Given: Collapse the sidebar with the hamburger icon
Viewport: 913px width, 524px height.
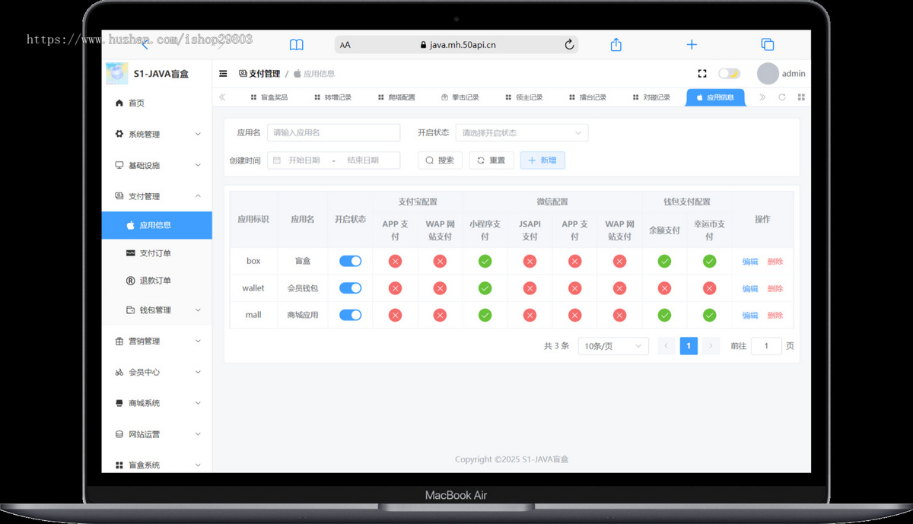Looking at the screenshot, I should pyautogui.click(x=223, y=73).
